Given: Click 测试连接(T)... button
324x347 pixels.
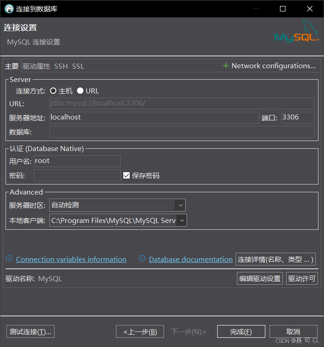Looking at the screenshot, I should click(x=30, y=331).
